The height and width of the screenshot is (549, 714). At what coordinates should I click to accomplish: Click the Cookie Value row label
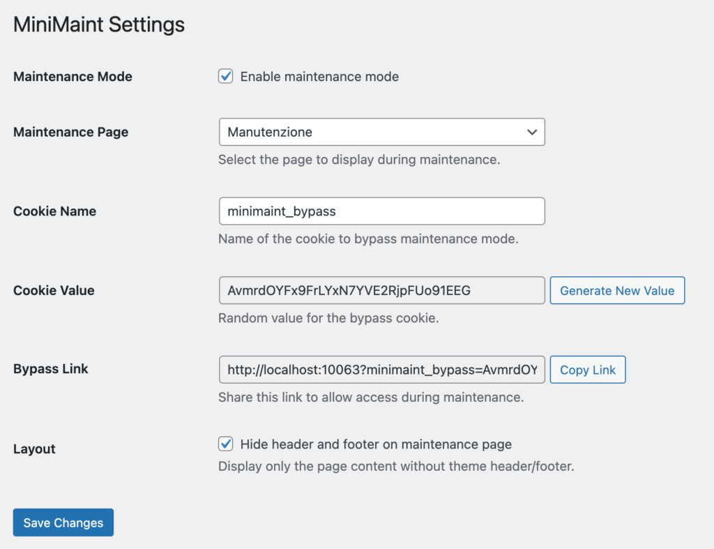point(54,291)
